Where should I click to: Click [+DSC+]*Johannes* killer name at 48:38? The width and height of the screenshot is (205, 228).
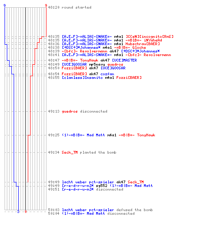click(x=81, y=47)
